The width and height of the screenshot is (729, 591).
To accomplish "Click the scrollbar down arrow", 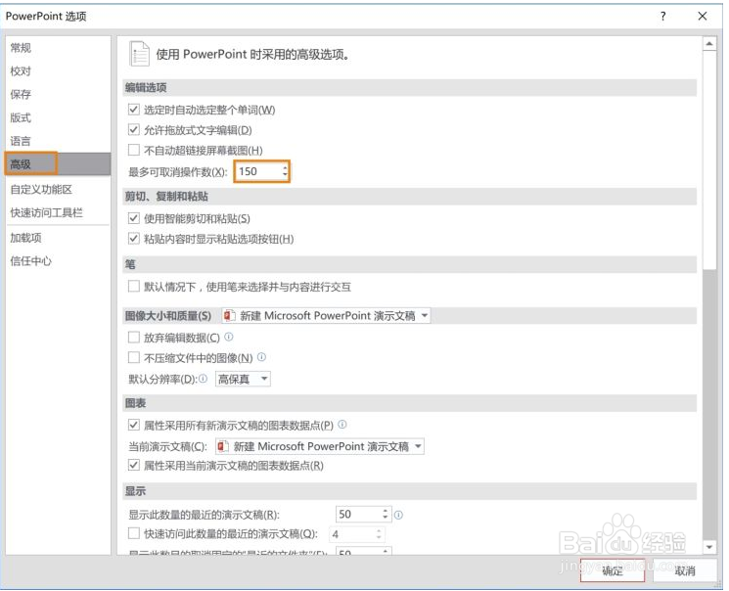I will pos(709,547).
